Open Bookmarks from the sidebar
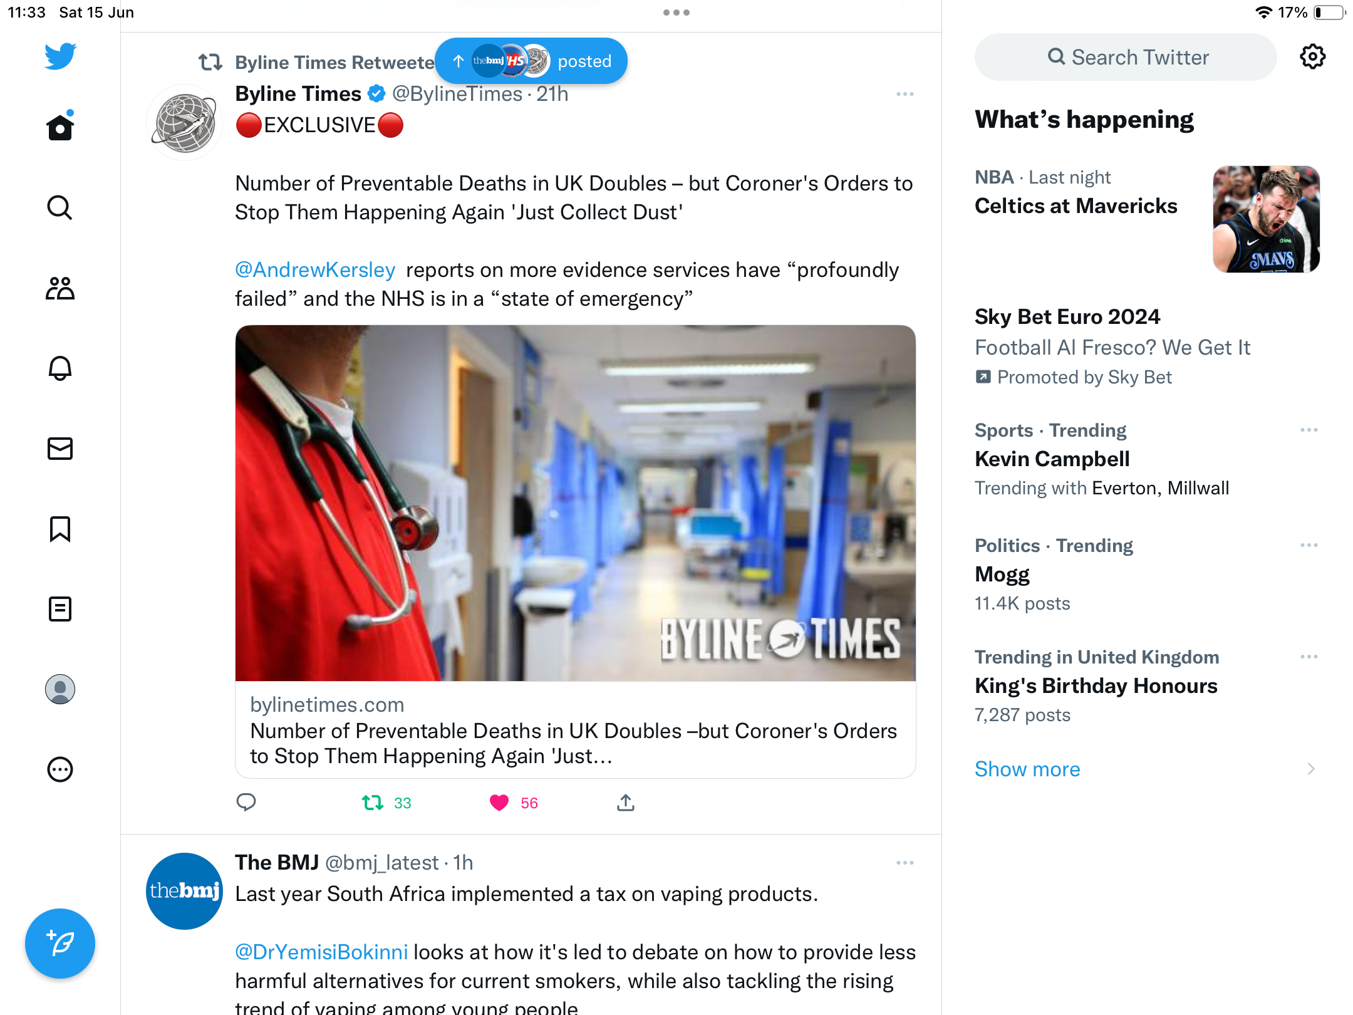This screenshot has width=1353, height=1015. point(60,529)
